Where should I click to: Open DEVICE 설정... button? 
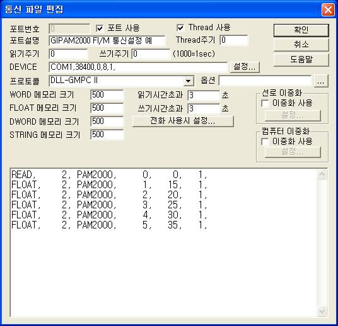(245, 67)
